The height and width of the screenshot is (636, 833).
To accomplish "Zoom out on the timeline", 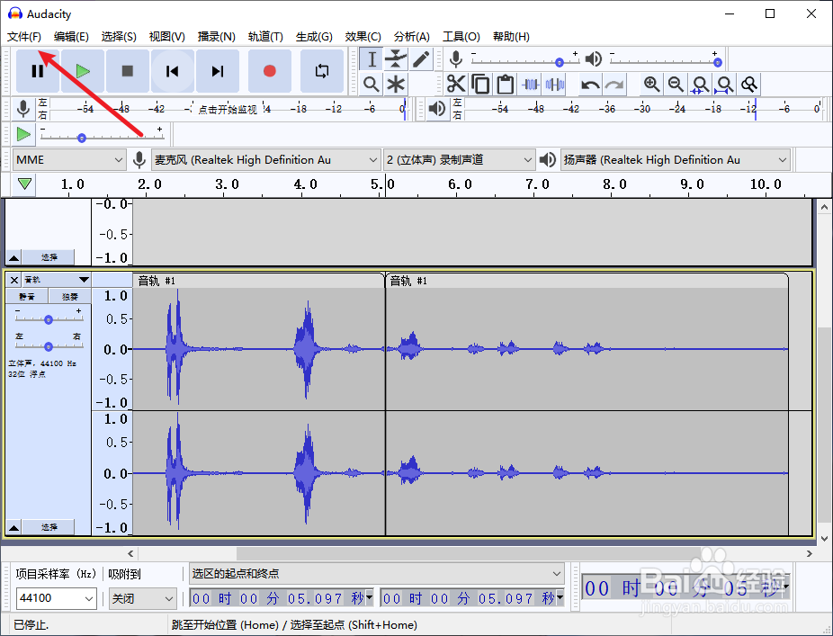I will click(x=676, y=84).
